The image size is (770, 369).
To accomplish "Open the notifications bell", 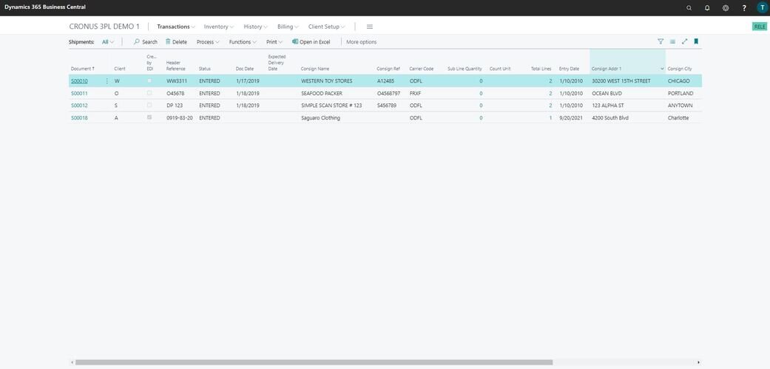I will pos(707,7).
